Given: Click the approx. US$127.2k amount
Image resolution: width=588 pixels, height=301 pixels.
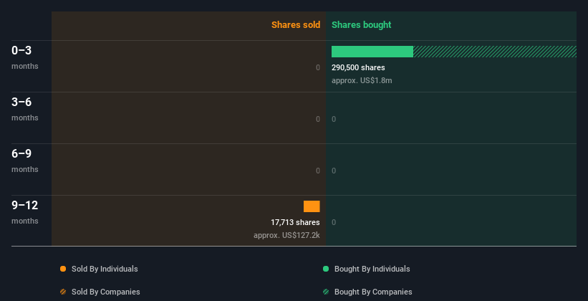Looking at the screenshot, I should point(286,235).
